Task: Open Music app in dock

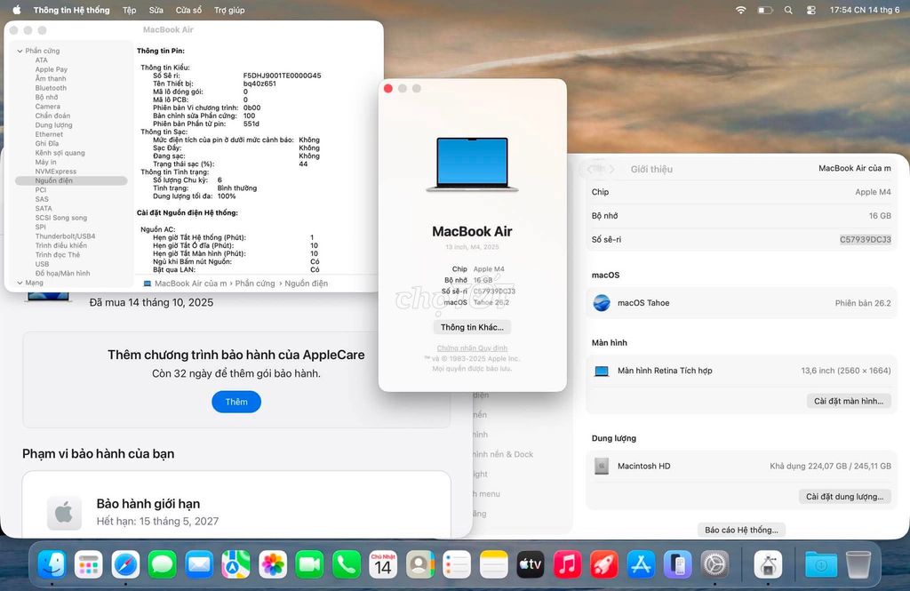Action: (568, 564)
